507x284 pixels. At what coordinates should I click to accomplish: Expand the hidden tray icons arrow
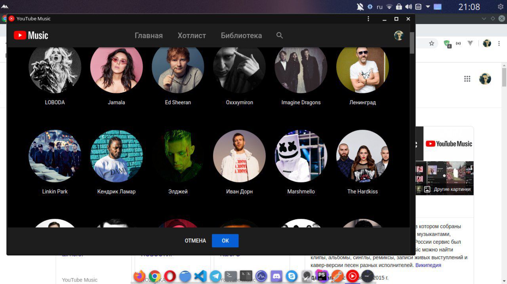click(428, 7)
